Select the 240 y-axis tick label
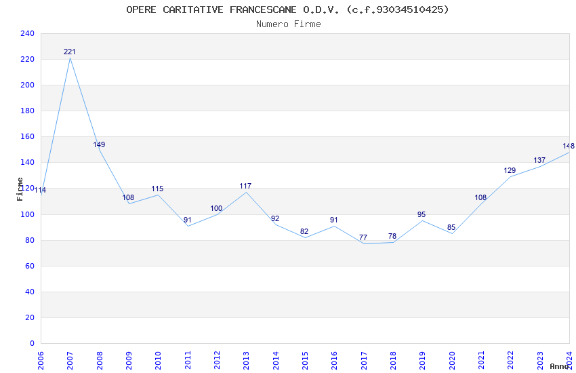Screen dimensions: 576x373 point(27,33)
